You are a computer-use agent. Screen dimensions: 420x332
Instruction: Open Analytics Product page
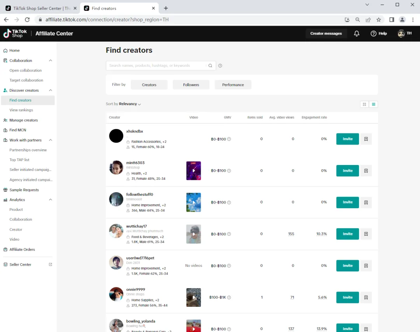[x=16, y=209]
